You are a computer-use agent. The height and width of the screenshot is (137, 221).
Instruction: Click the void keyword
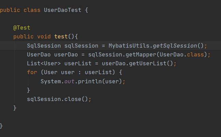(x=44, y=37)
